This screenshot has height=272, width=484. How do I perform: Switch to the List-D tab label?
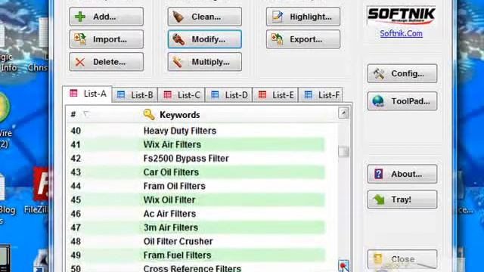click(x=237, y=95)
